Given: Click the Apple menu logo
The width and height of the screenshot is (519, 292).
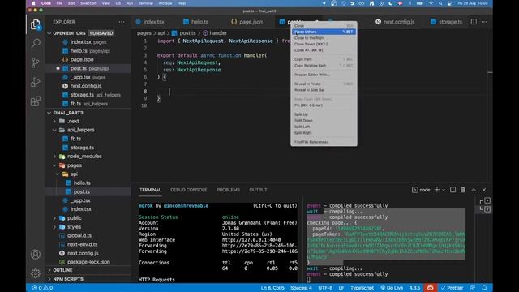Looking at the screenshot, I should (33, 3).
